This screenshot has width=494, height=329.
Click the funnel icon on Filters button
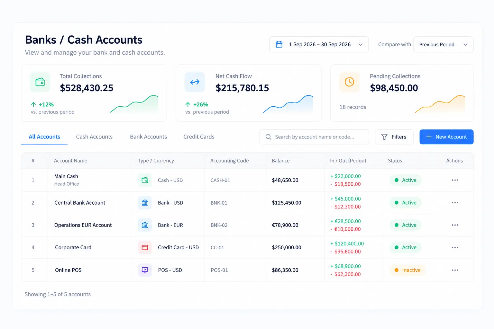coord(384,137)
